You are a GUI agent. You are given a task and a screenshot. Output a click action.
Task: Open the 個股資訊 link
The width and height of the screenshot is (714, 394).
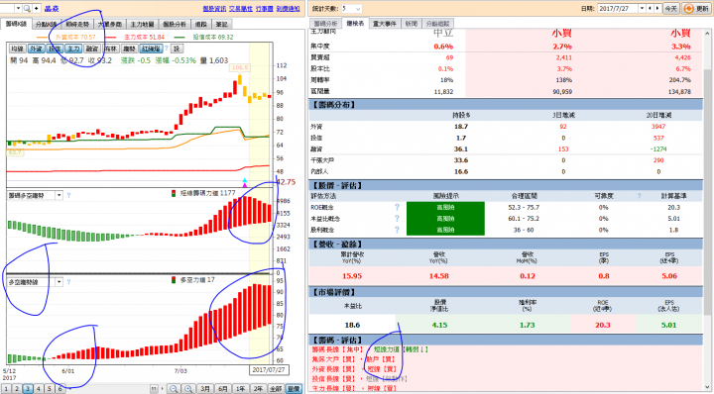(x=214, y=9)
